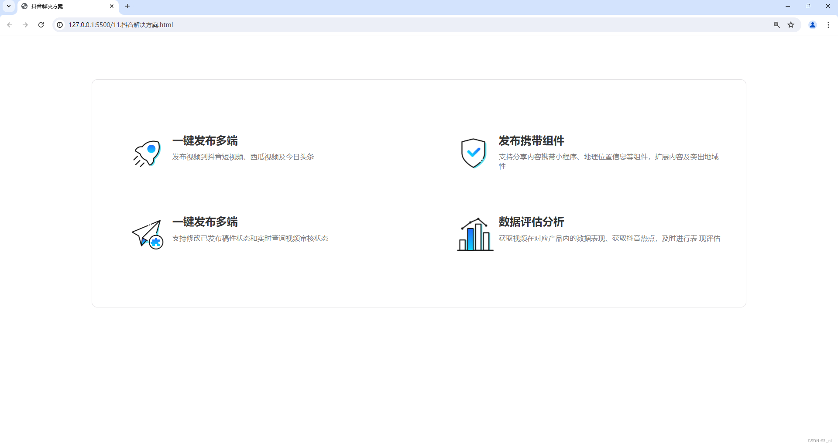Click the 一键发布多端 heading next to rocket
The image size is (838, 447).
(205, 141)
